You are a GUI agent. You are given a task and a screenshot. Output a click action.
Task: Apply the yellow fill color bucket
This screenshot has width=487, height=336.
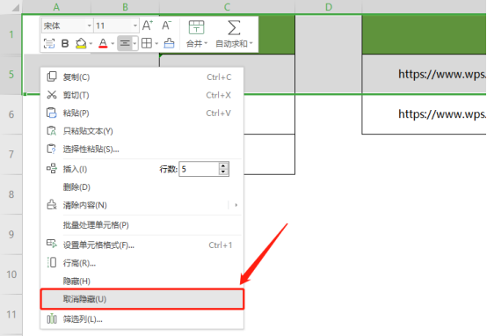[81, 43]
